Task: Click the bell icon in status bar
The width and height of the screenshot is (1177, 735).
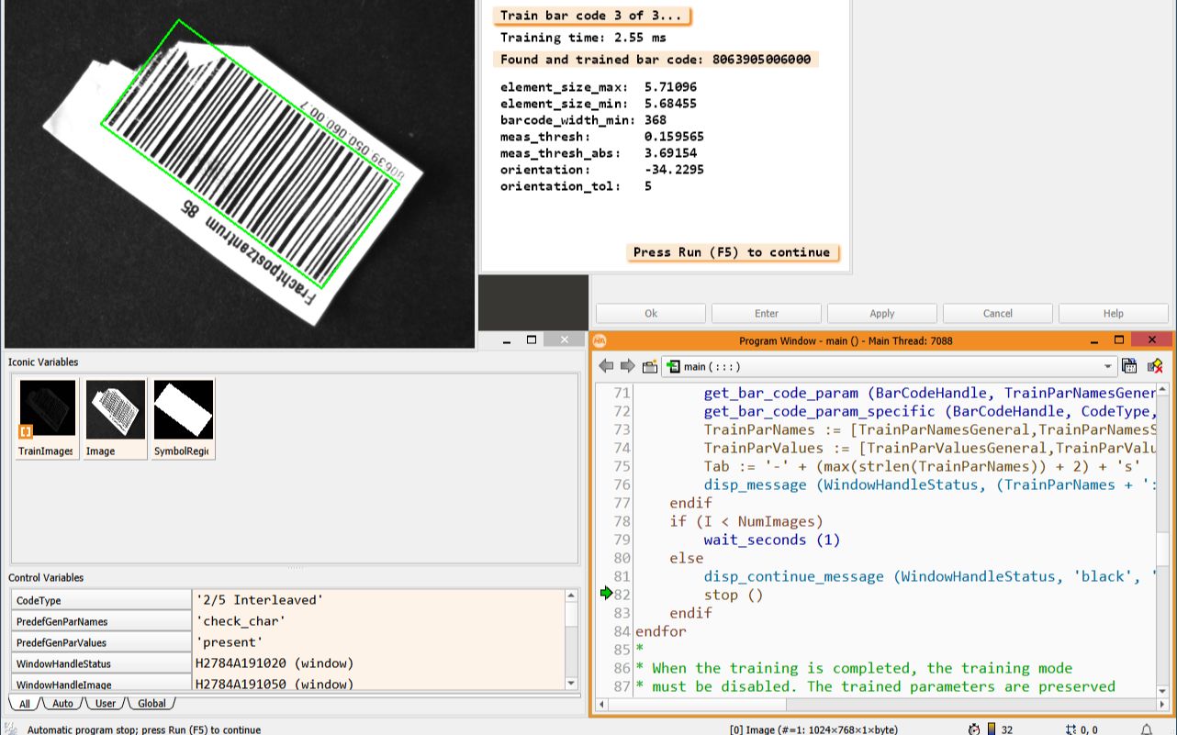Action: click(x=1147, y=729)
